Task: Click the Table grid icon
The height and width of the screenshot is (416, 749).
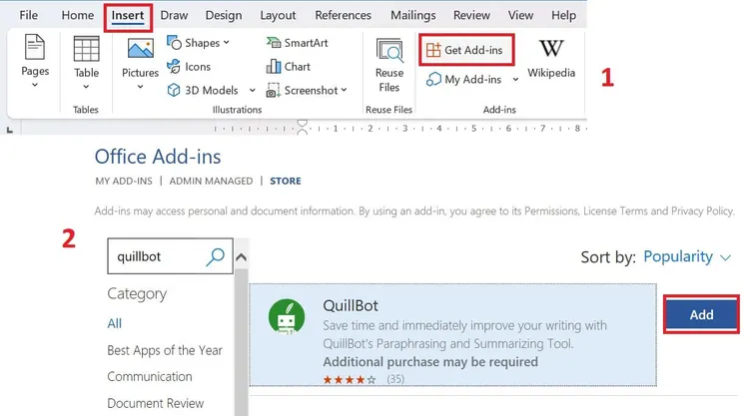Action: click(86, 49)
